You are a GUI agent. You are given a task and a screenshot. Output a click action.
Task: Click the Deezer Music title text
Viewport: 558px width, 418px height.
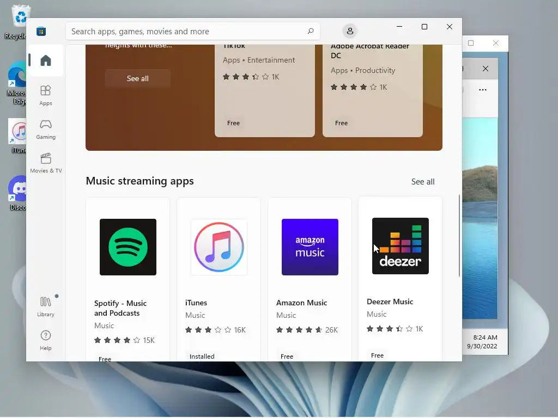pos(390,302)
